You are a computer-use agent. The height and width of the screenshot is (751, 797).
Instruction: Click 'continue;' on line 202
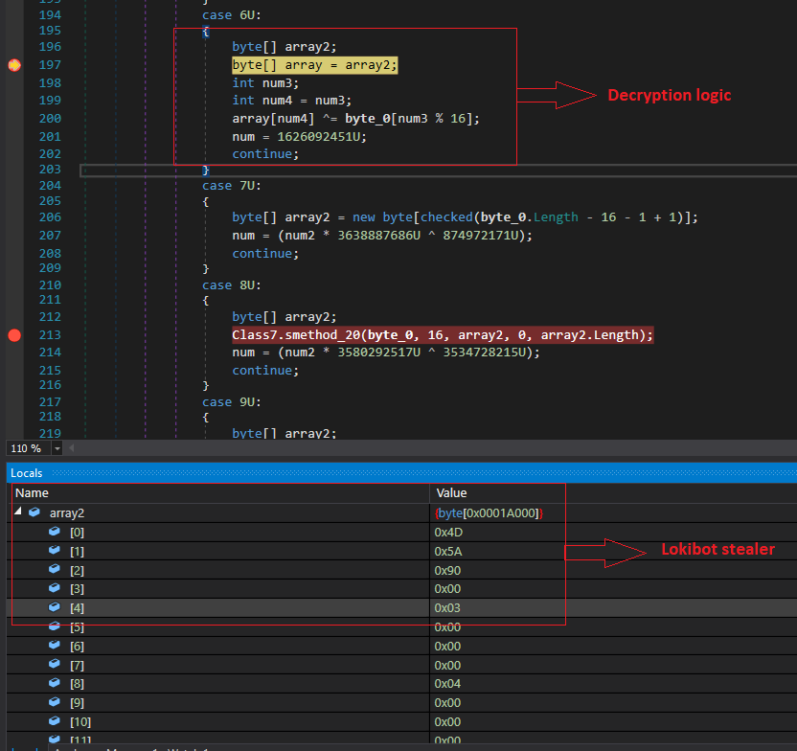pyautogui.click(x=265, y=154)
